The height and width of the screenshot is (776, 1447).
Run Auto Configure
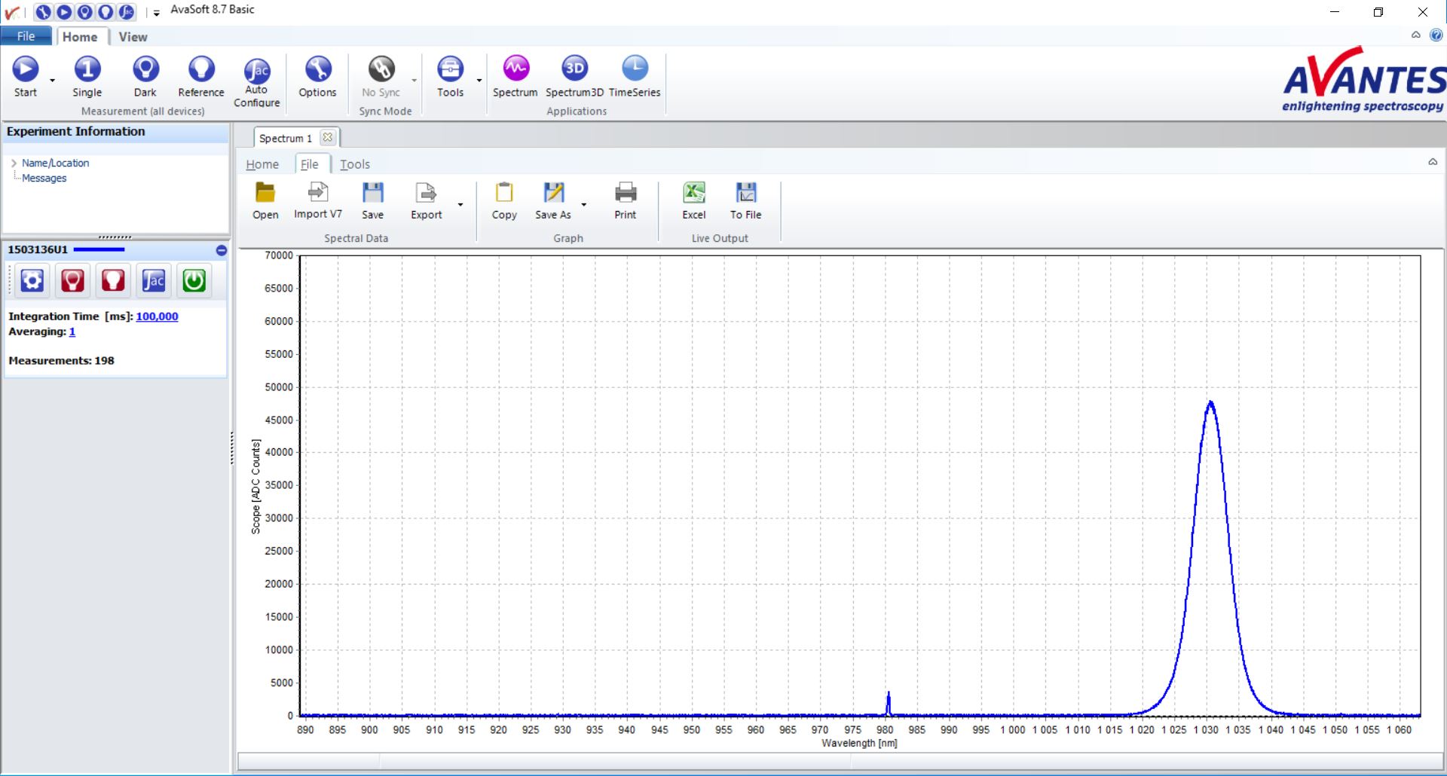coord(256,72)
